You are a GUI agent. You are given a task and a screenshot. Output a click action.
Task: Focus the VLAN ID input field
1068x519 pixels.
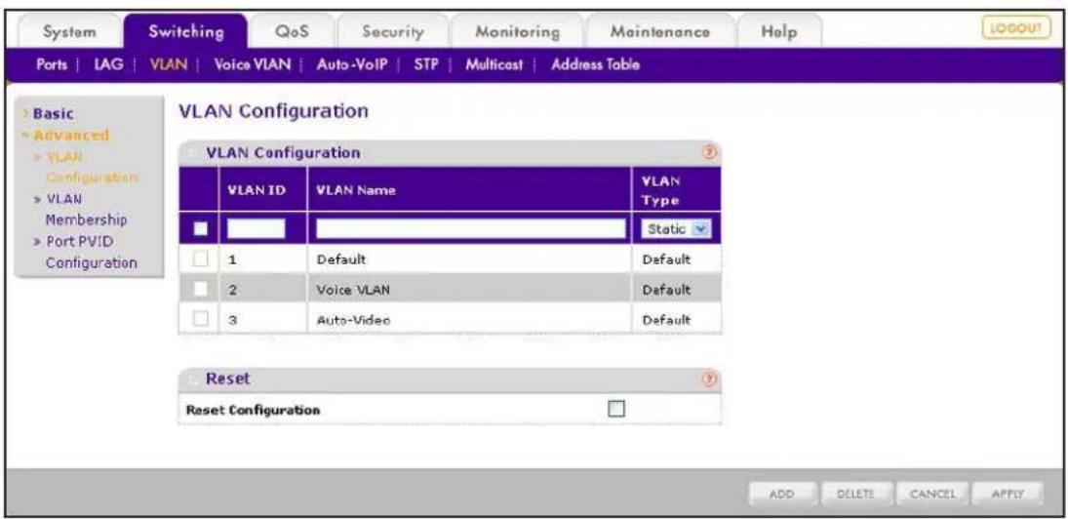pos(257,229)
